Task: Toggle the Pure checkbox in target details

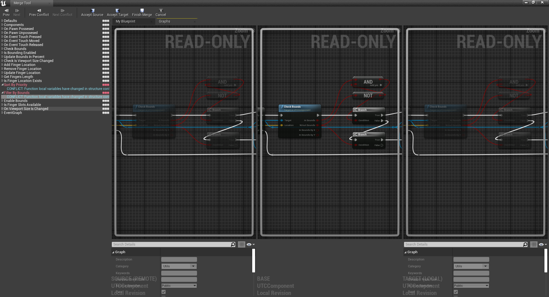Action: tap(456, 292)
